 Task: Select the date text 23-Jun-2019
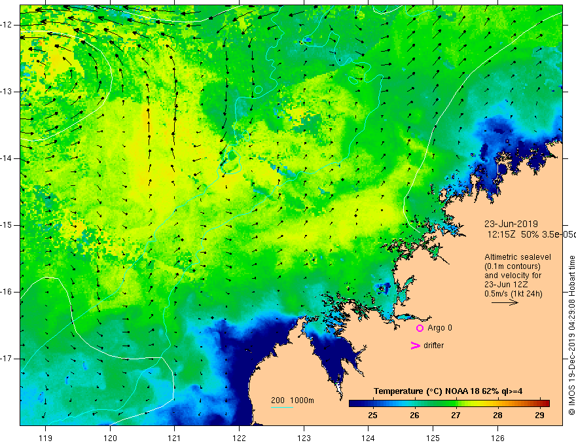pyautogui.click(x=511, y=224)
